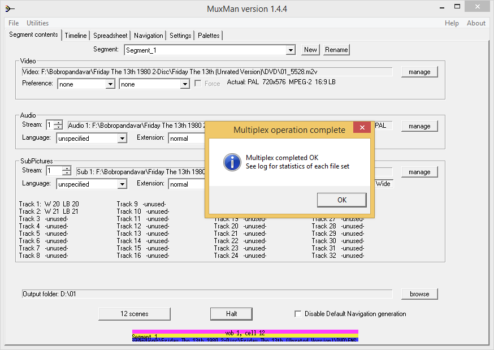Maximize the MuxMan window
Screen dimensions: 494x350
coord(457,7)
